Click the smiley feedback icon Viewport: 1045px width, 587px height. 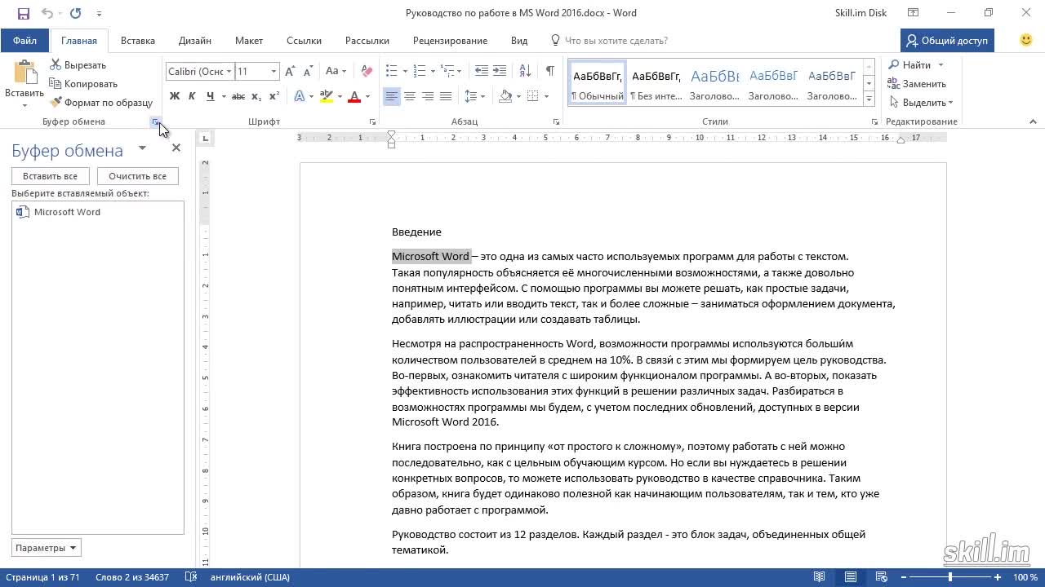(1026, 40)
